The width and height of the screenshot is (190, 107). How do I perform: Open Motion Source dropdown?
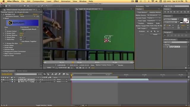click(154, 15)
